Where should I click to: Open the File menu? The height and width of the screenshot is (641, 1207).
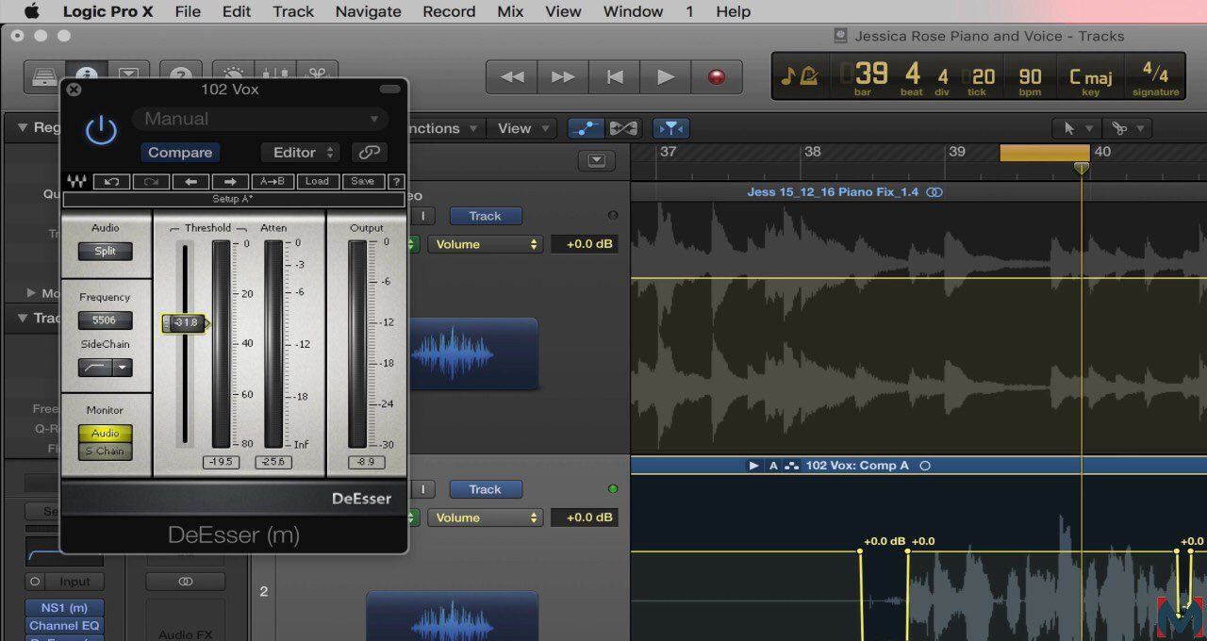pos(188,11)
